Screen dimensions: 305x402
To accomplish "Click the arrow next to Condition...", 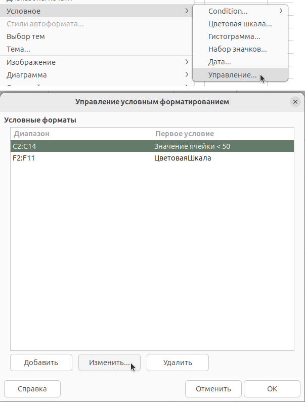I will click(281, 11).
